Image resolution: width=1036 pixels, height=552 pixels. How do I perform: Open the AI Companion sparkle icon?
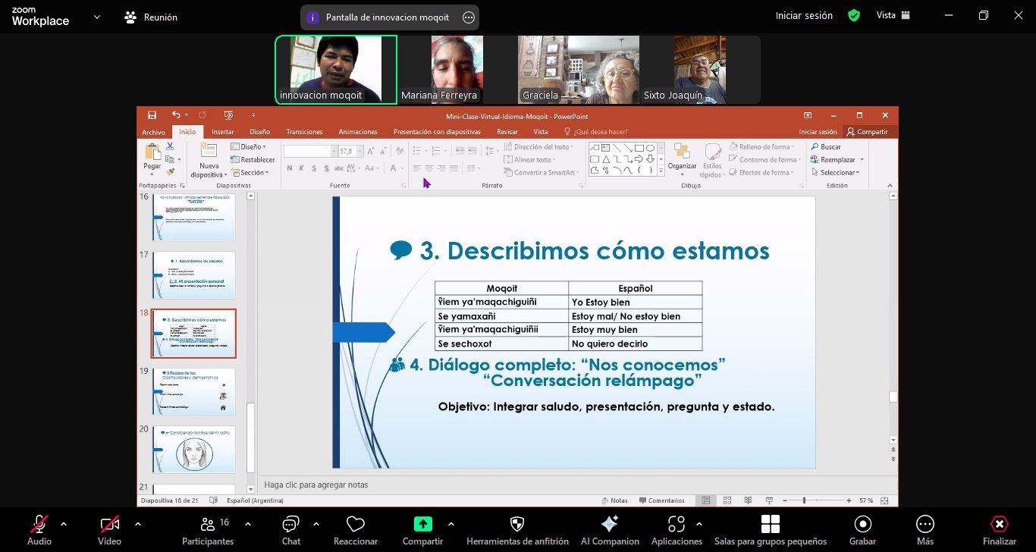click(x=609, y=525)
